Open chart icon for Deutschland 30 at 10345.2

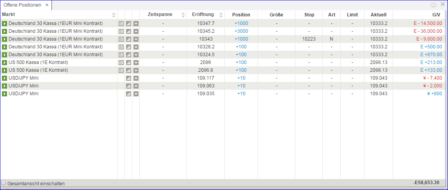[x=128, y=31]
